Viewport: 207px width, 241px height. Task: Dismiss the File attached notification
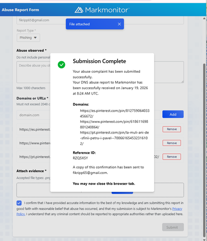[119, 24]
